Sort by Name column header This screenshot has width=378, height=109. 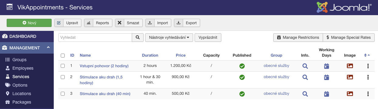[85, 55]
